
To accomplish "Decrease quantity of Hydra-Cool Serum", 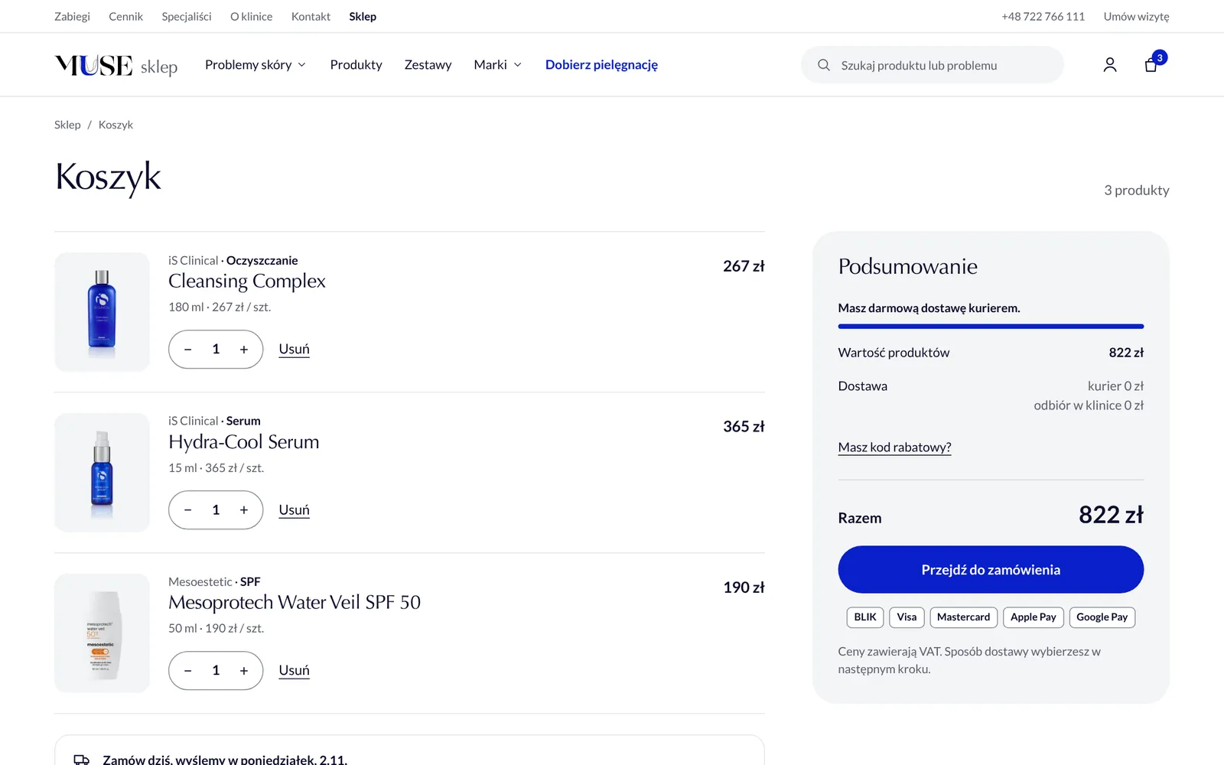I will 188,510.
